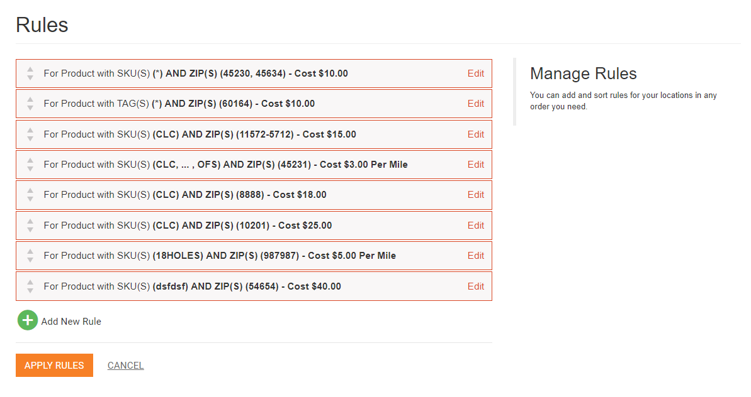Screen dimensions: 751x397
Task: Move the ZIP 10201 rule down with its arrow
Action: coord(30,230)
